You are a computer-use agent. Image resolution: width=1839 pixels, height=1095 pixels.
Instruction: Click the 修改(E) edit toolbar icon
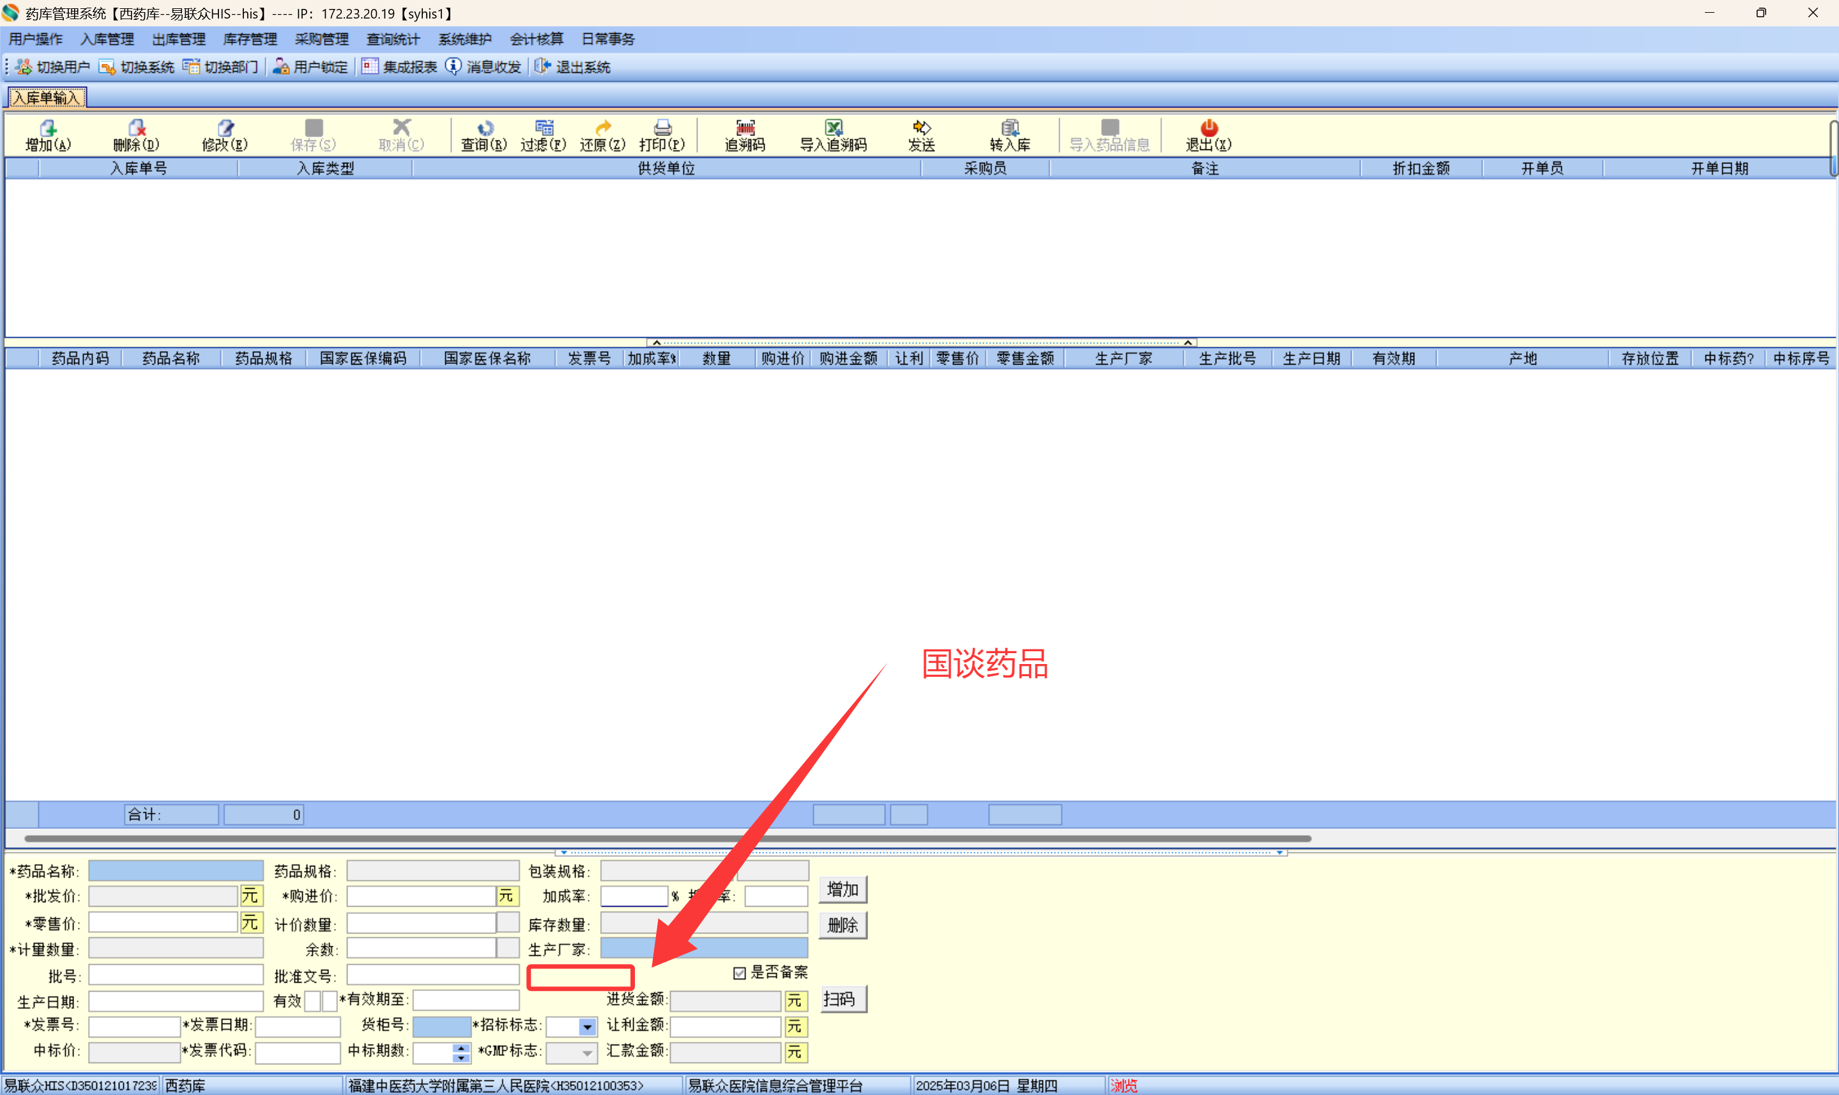point(225,128)
